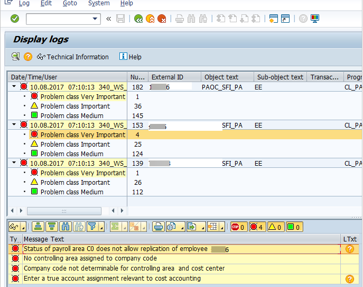Click the orange Exit icon
Screen dimensions: 363x287
(x=150, y=19)
